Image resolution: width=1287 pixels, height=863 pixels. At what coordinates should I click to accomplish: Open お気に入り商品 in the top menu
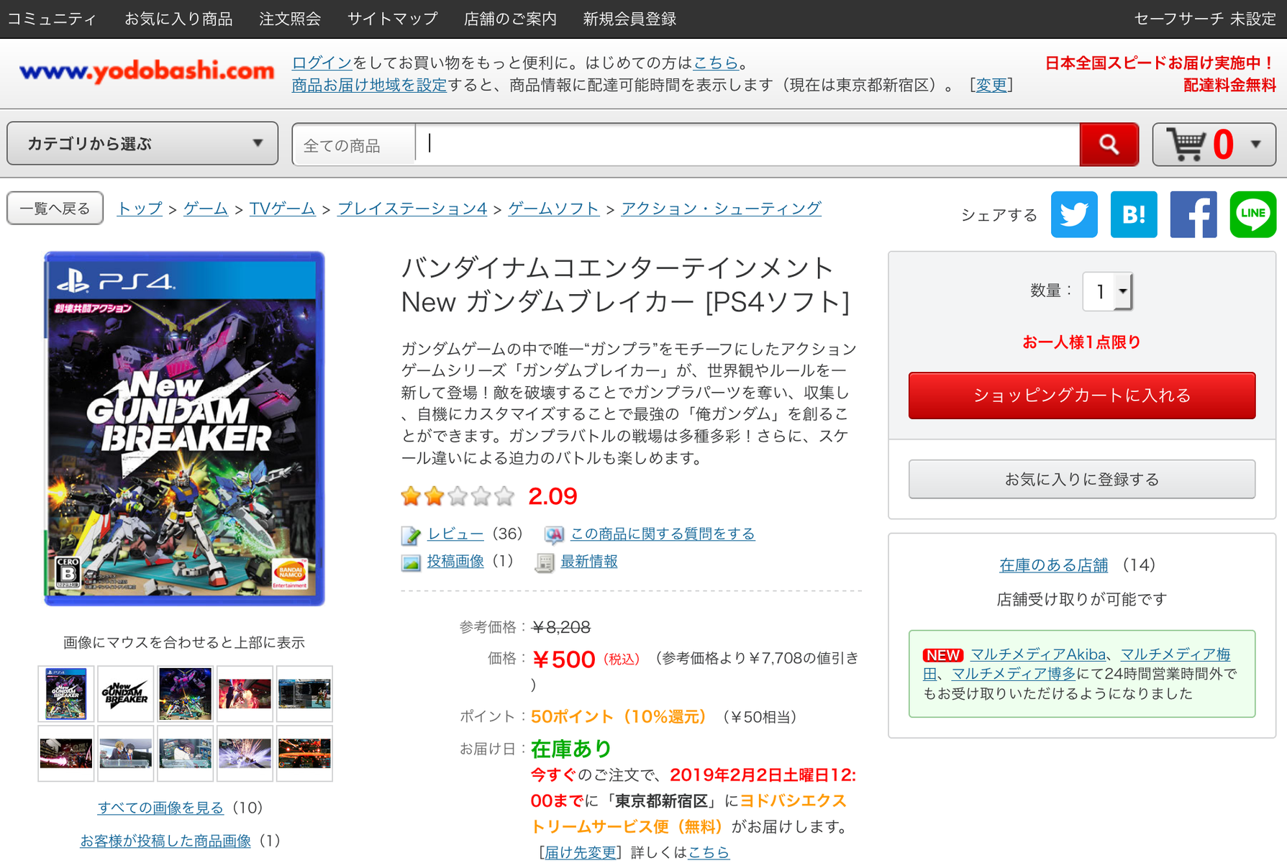click(x=178, y=19)
